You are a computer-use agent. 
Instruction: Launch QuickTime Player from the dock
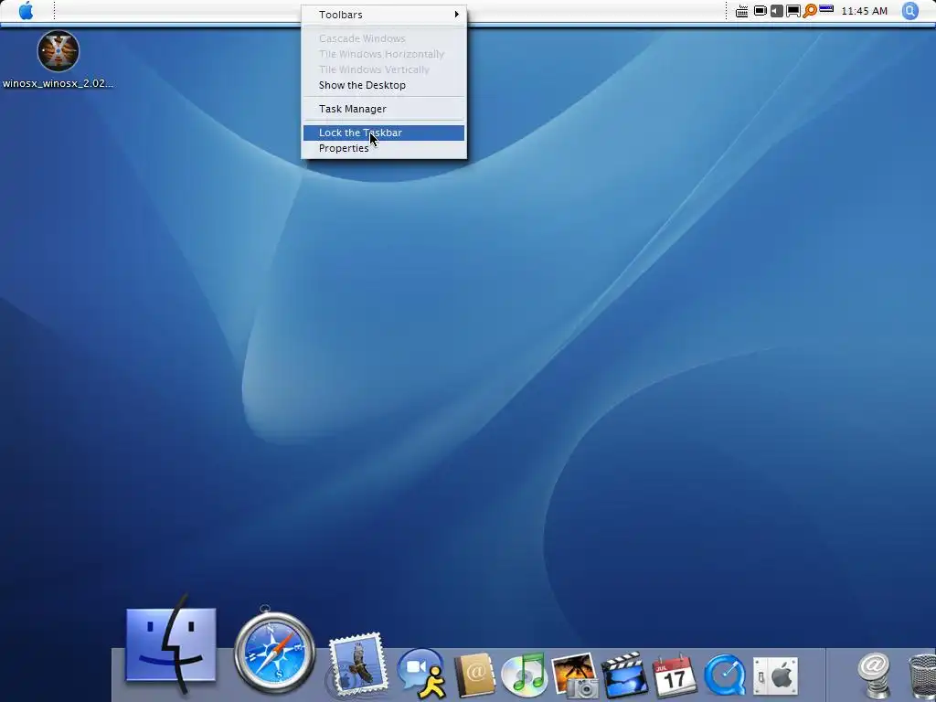(725, 675)
